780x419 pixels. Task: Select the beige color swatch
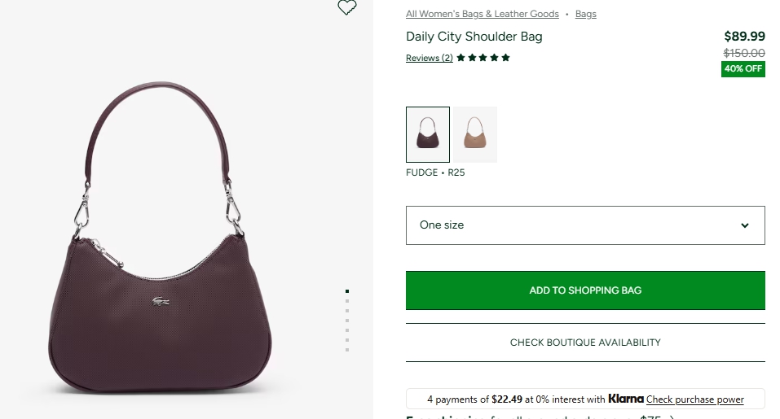pos(475,134)
